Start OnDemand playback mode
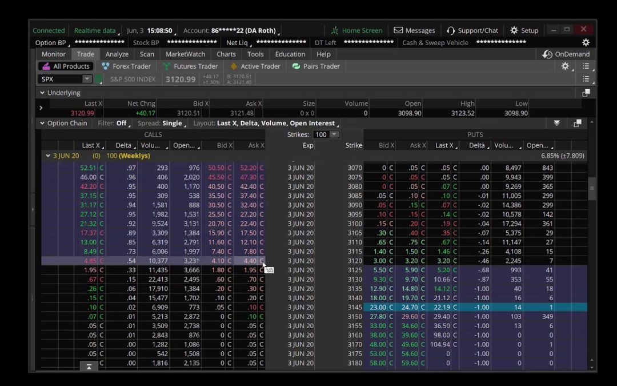The width and height of the screenshot is (617, 386). pos(566,54)
